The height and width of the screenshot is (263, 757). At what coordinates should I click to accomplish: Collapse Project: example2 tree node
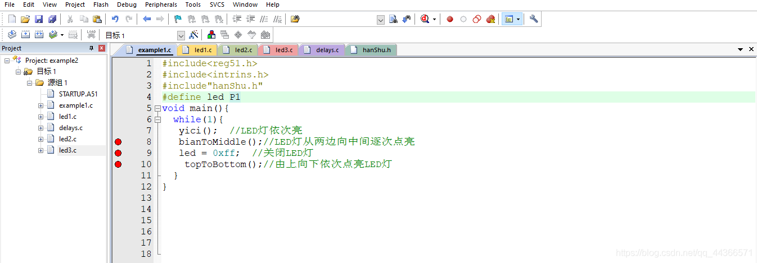[7, 61]
